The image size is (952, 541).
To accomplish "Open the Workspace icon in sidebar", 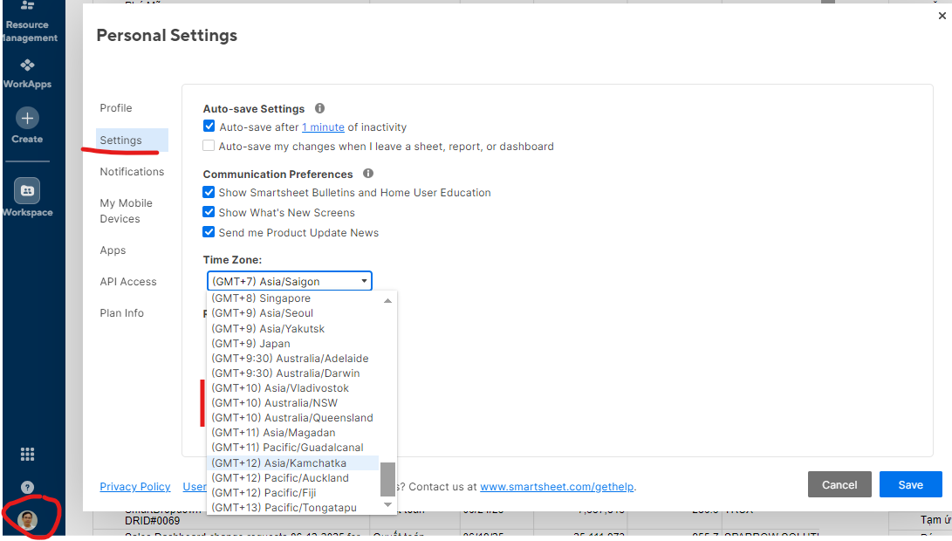I will coord(27,190).
